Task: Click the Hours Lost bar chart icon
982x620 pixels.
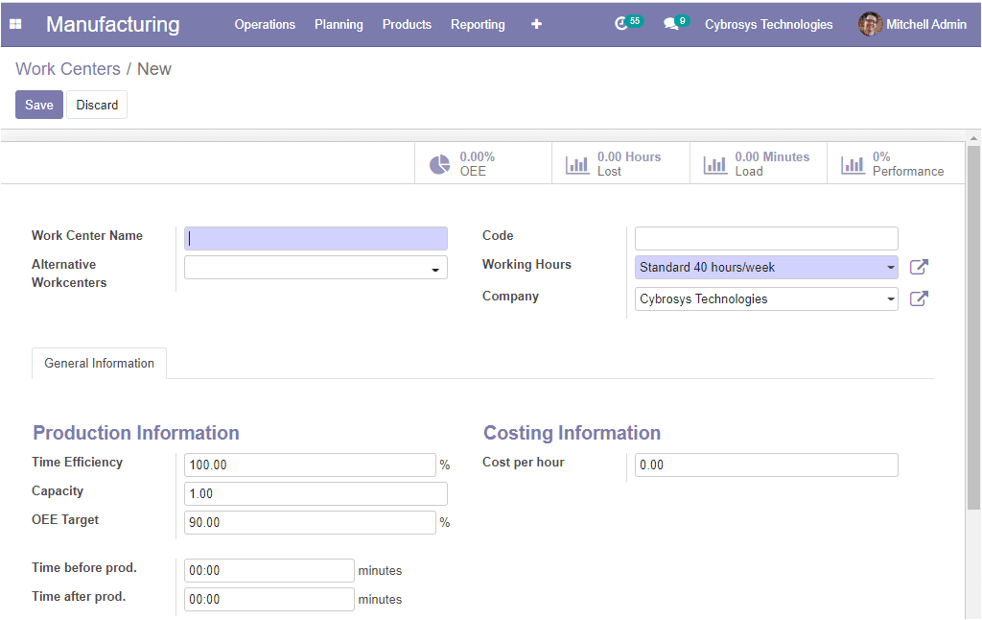Action: [x=577, y=164]
